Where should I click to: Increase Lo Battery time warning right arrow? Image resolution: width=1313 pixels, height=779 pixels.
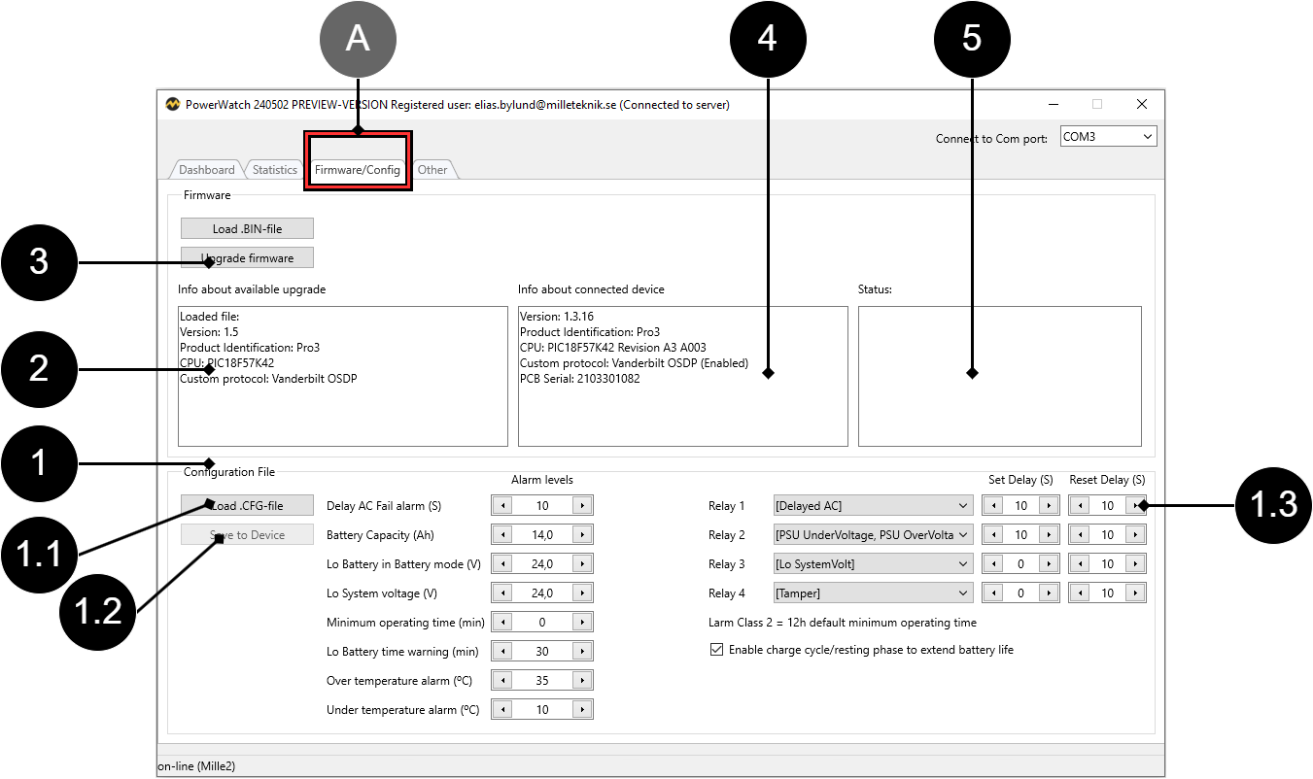click(581, 652)
